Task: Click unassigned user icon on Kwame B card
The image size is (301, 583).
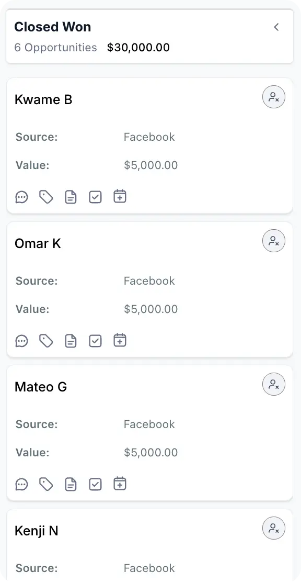Action: tap(274, 97)
